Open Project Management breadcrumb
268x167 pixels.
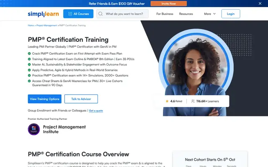[46, 25]
